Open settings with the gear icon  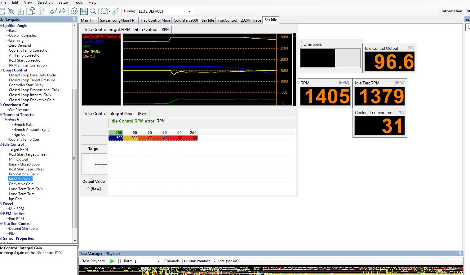tap(74, 11)
